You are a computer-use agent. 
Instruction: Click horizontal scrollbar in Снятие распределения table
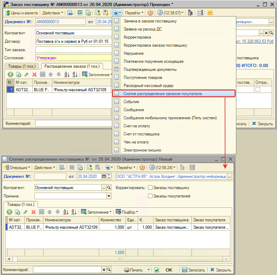coord(118,259)
